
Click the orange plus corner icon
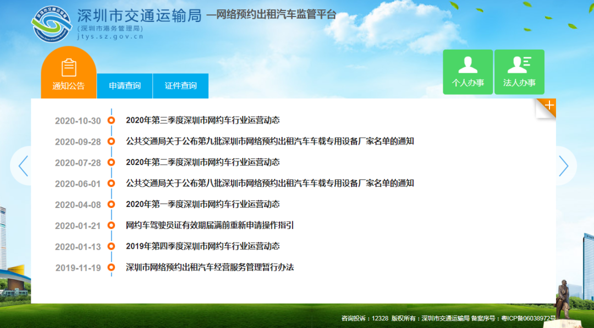point(548,106)
